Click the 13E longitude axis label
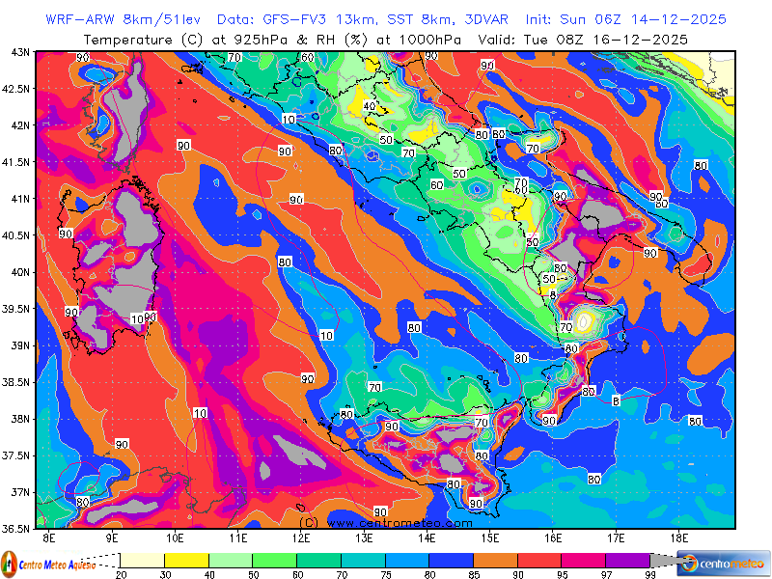Screen dimensions: 772x579 point(364,537)
